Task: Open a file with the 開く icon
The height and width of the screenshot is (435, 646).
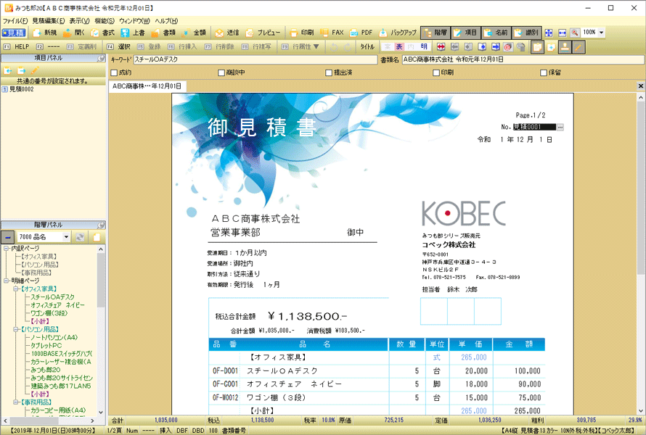Action: pos(68,33)
